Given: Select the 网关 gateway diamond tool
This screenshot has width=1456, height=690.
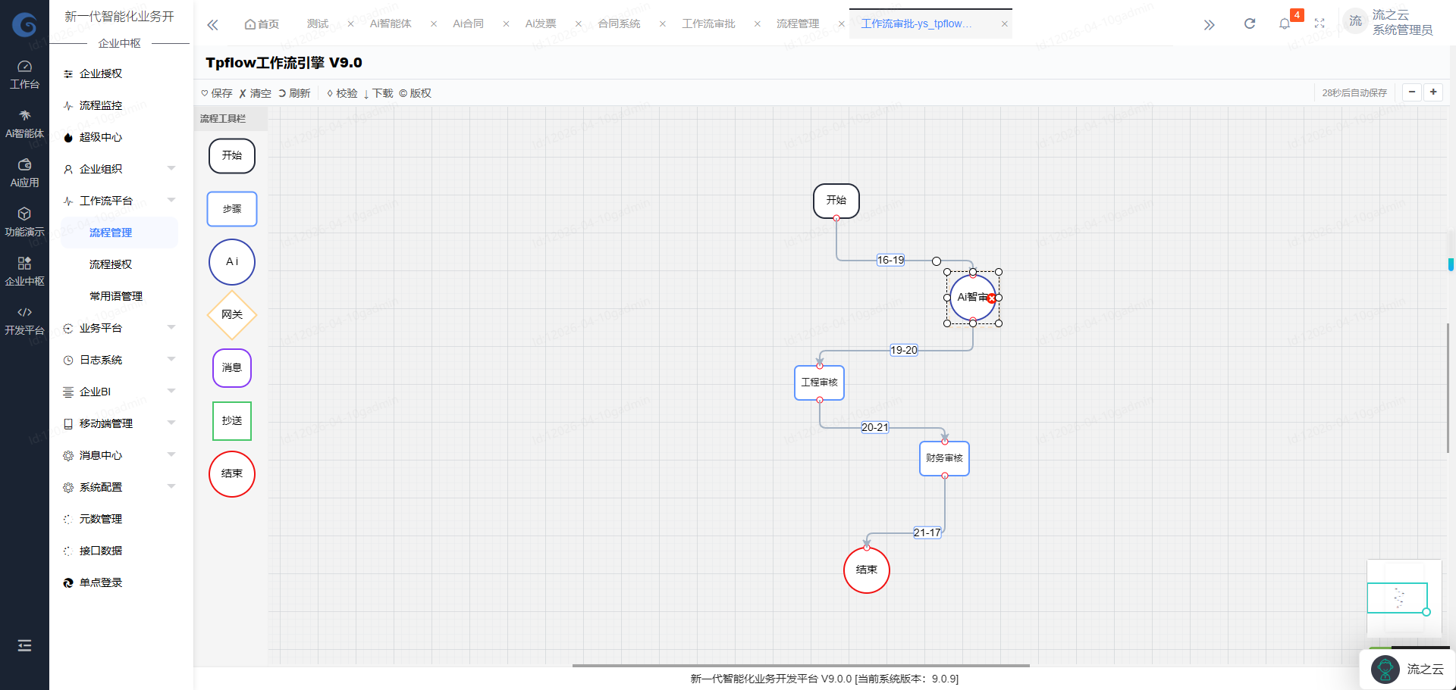Looking at the screenshot, I should (x=232, y=315).
